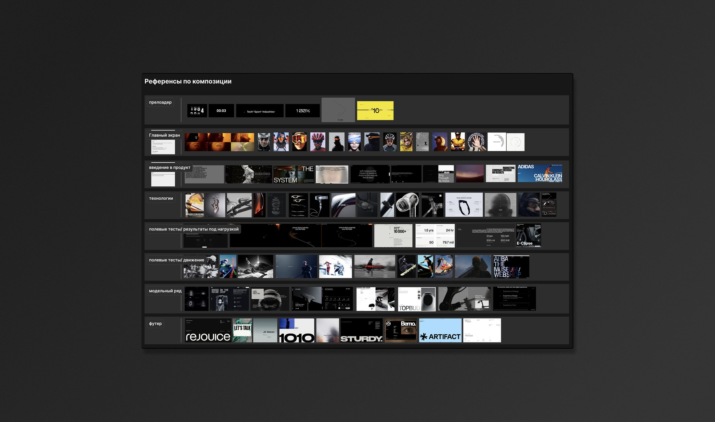715x422 pixels.
Task: Select the '100%' preloader thumbnail
Action: point(303,111)
